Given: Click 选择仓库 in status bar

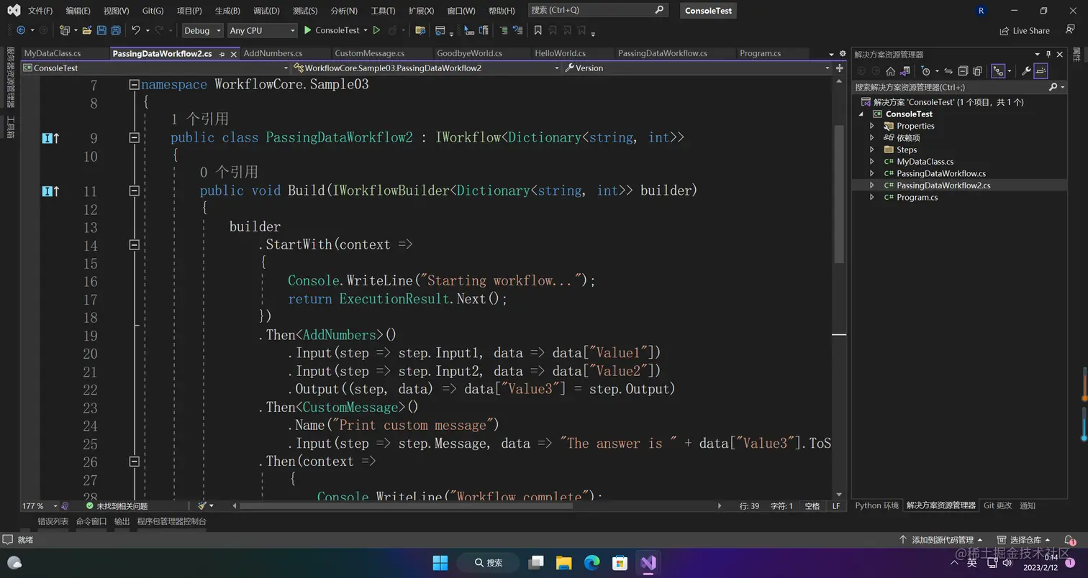Looking at the screenshot, I should (x=1025, y=540).
